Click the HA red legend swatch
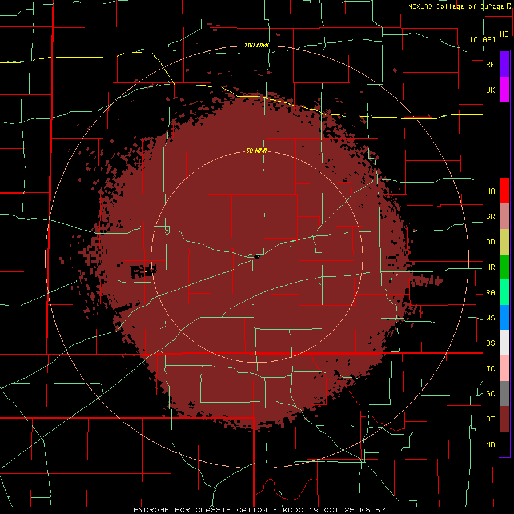This screenshot has width=514, height=514. (x=504, y=191)
